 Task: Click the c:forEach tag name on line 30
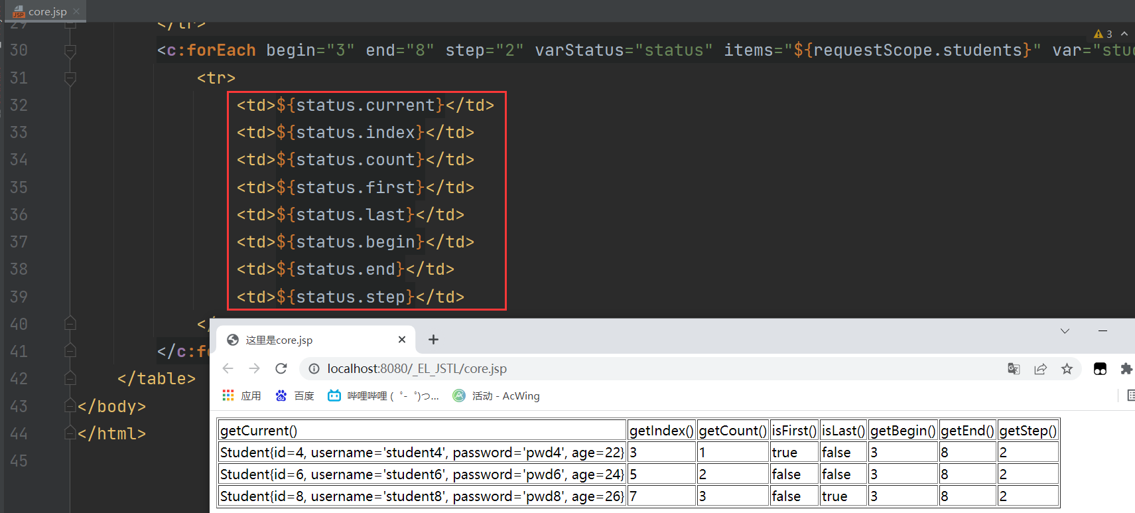[211, 50]
